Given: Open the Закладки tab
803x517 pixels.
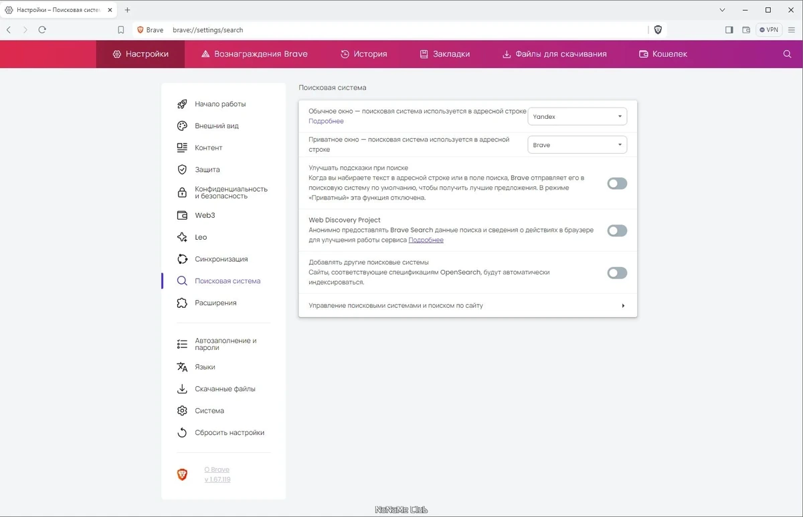Looking at the screenshot, I should coord(444,54).
